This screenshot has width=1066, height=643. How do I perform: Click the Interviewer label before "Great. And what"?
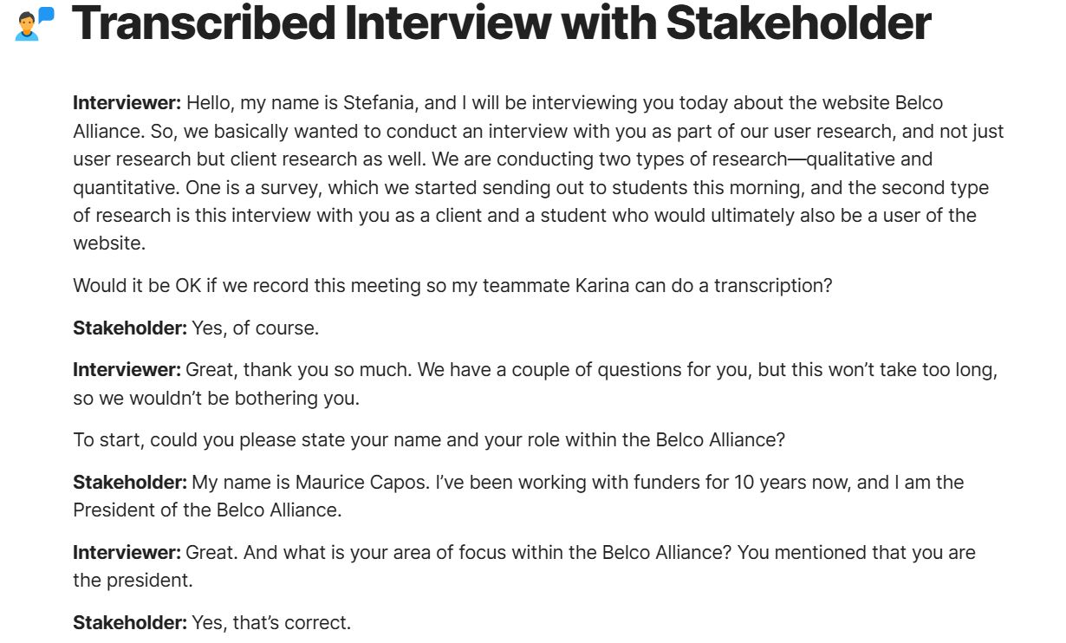point(127,552)
